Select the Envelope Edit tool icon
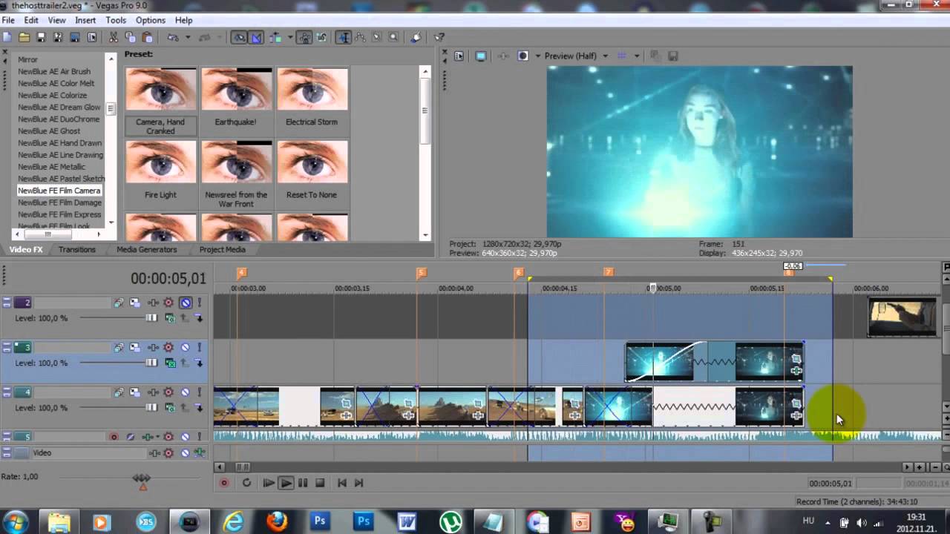950x534 pixels. [x=360, y=37]
